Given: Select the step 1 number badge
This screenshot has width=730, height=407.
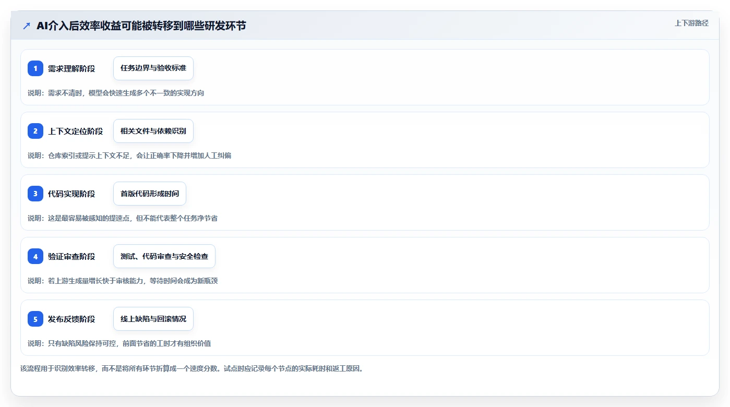Looking at the screenshot, I should [x=35, y=68].
